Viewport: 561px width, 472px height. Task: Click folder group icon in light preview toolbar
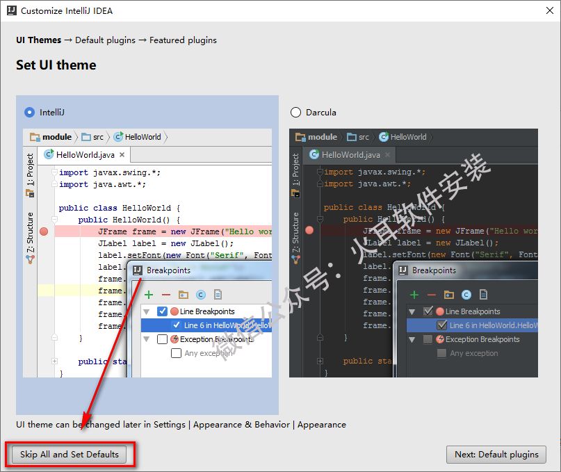[184, 295]
